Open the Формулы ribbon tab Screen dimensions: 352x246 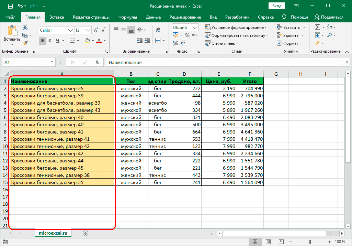tap(127, 17)
